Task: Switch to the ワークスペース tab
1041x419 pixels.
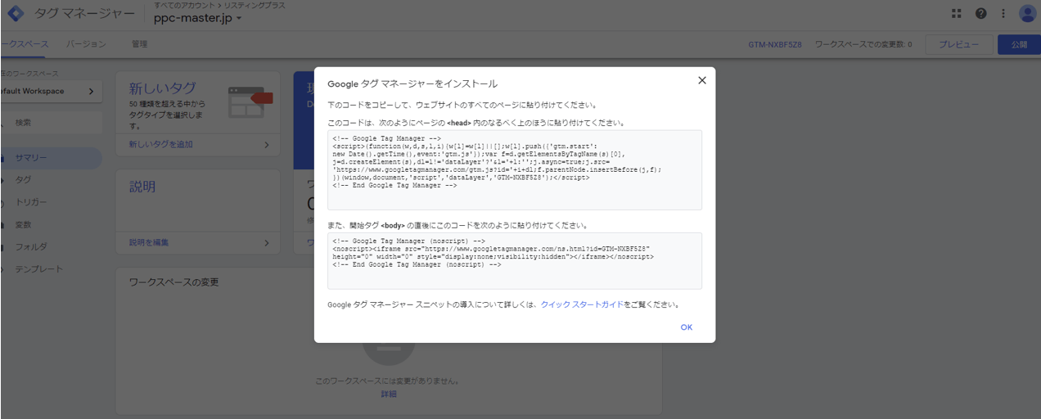Action: click(24, 44)
